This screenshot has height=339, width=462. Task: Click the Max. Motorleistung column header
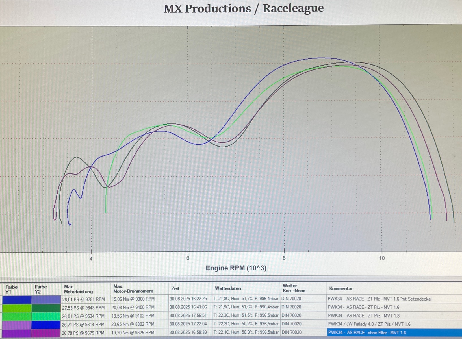click(78, 289)
